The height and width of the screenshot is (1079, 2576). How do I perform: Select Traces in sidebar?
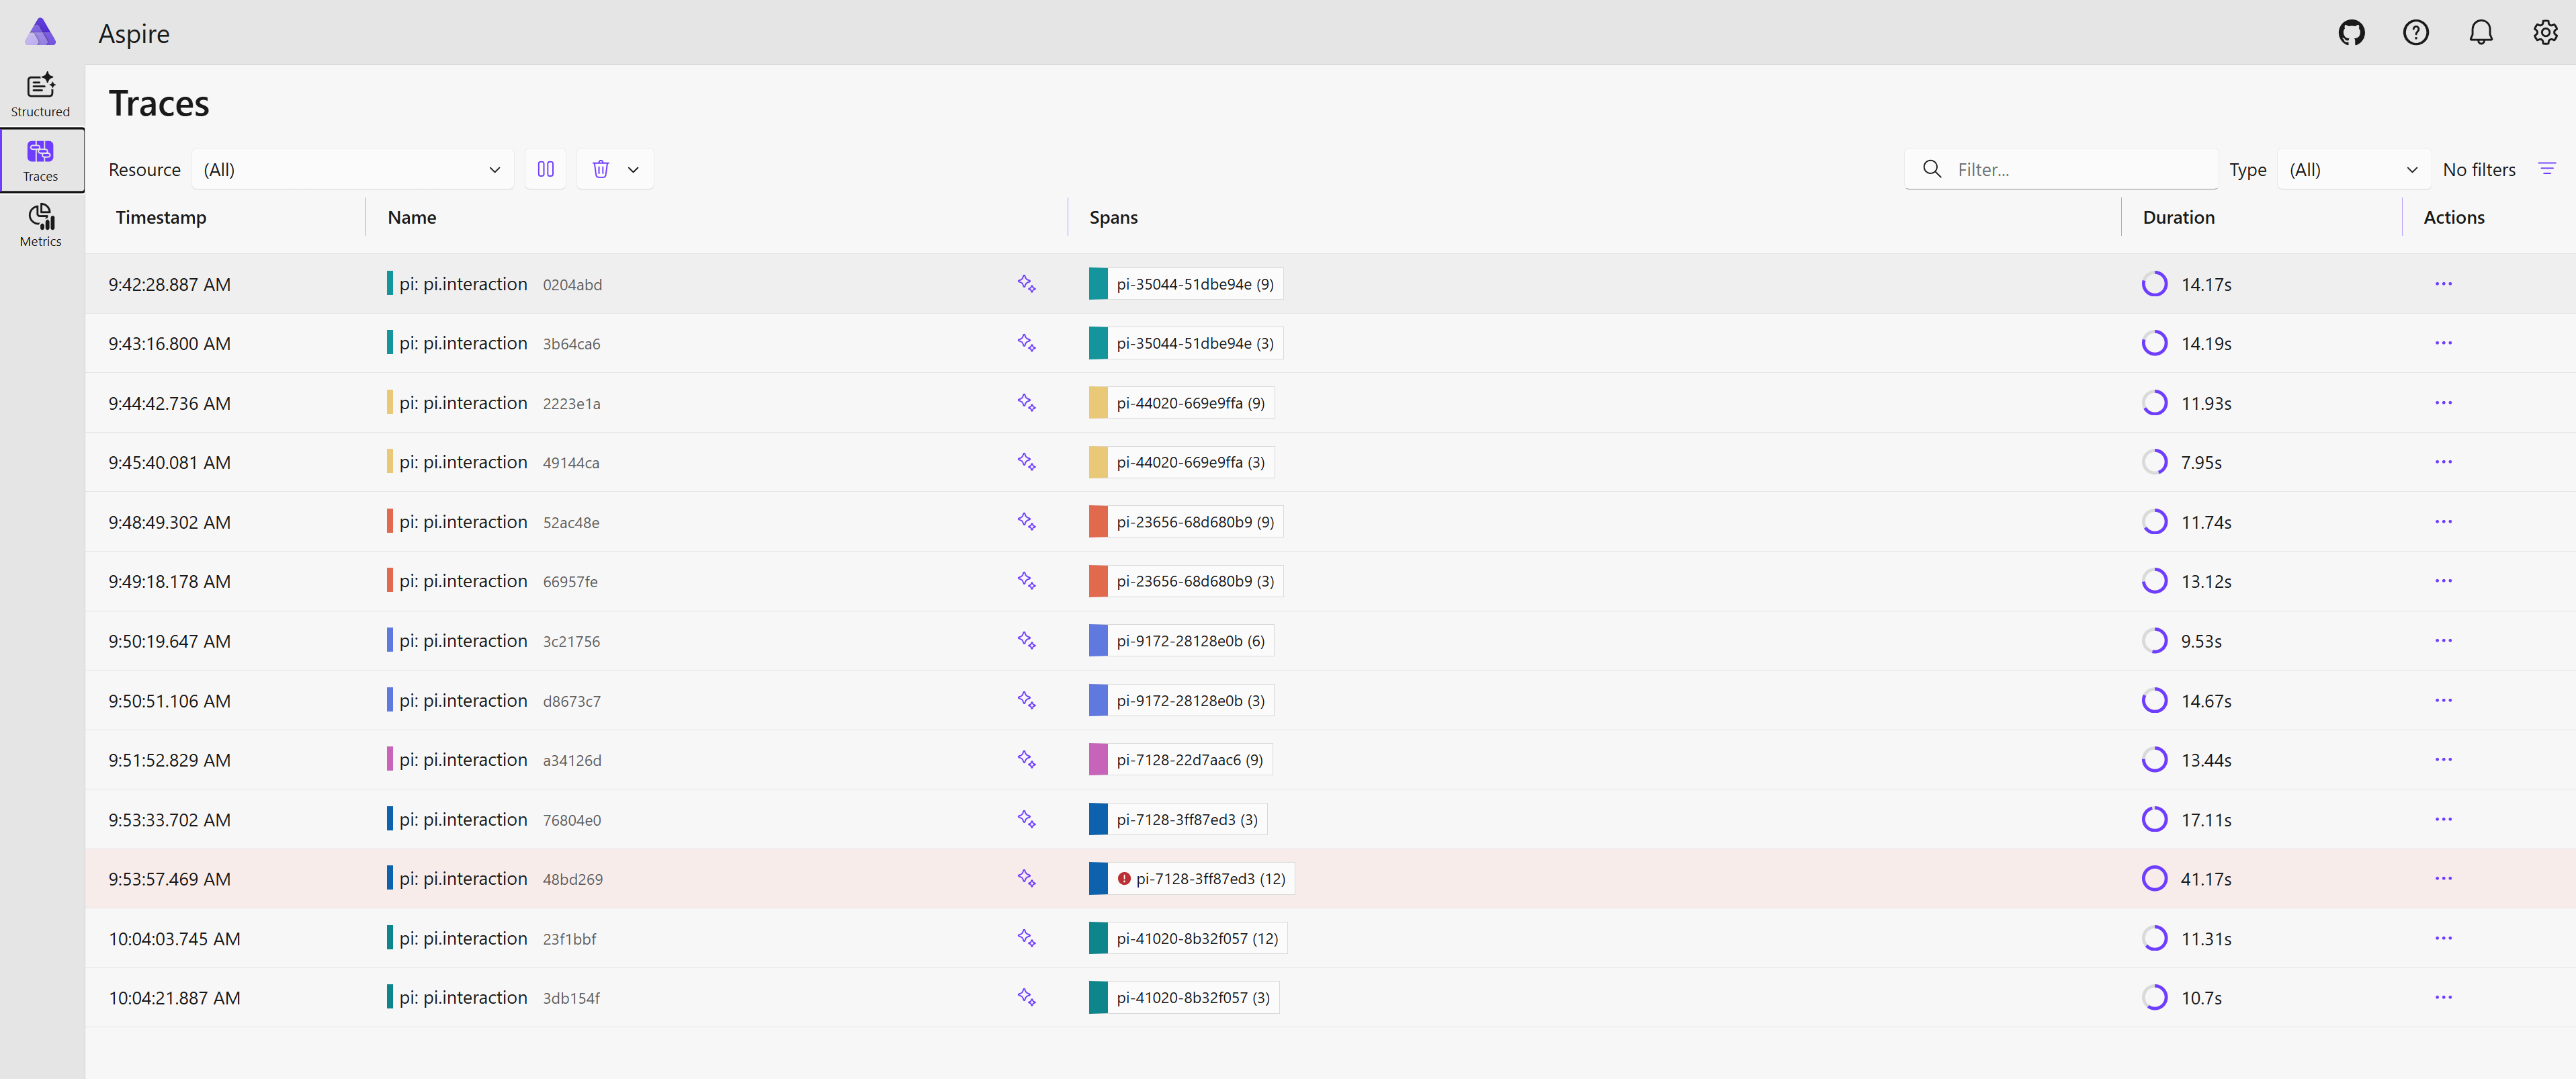click(41, 160)
